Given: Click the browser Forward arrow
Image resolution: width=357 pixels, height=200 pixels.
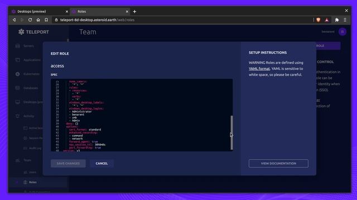Looking at the screenshot, I should pyautogui.click(x=22, y=20).
